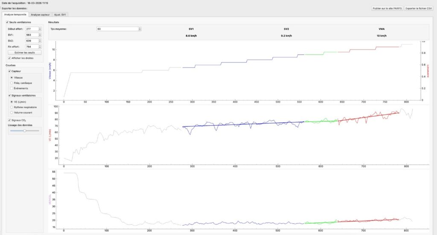The width and height of the screenshot is (437, 235).
Task: Disable the Capteur curves checkbox
Action: (x=9, y=71)
